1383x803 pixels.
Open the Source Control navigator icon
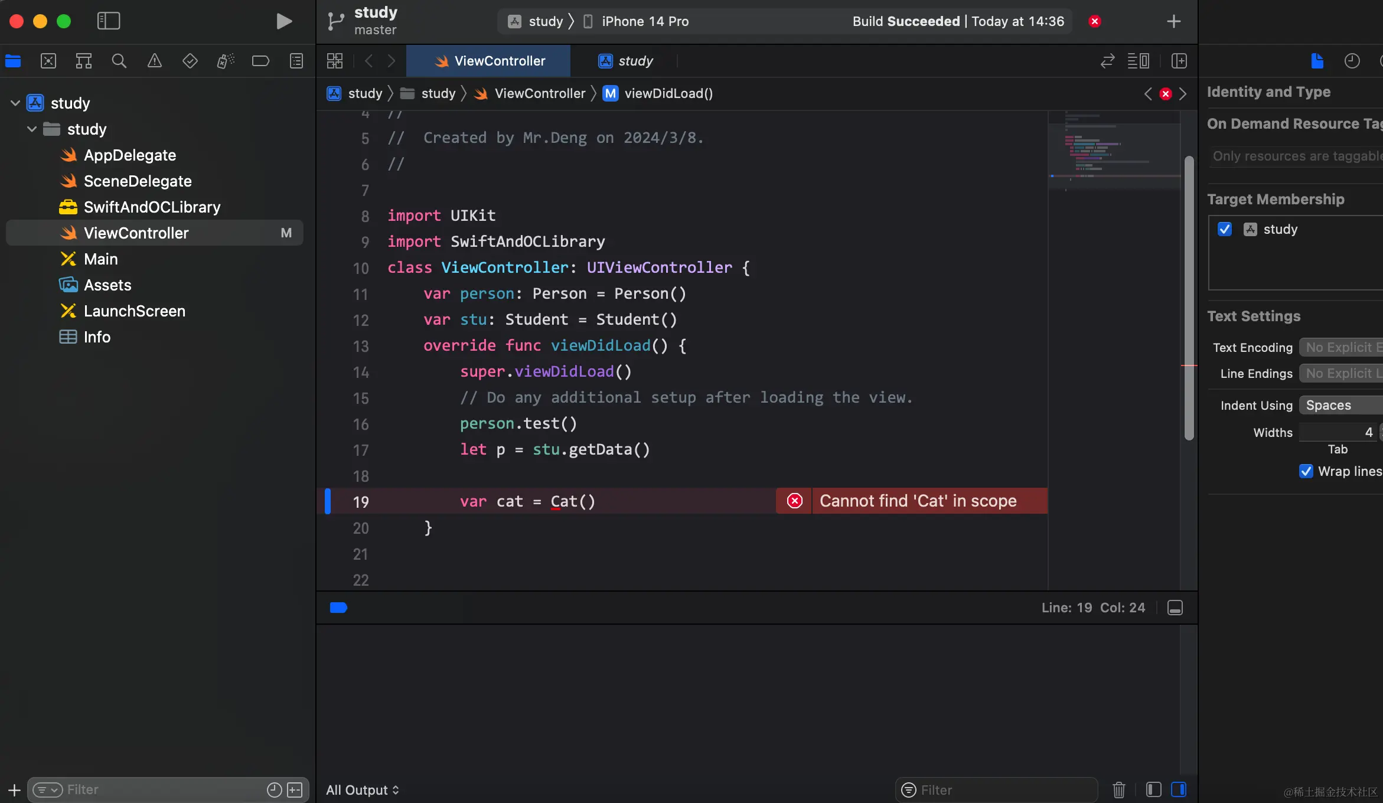[x=48, y=61]
